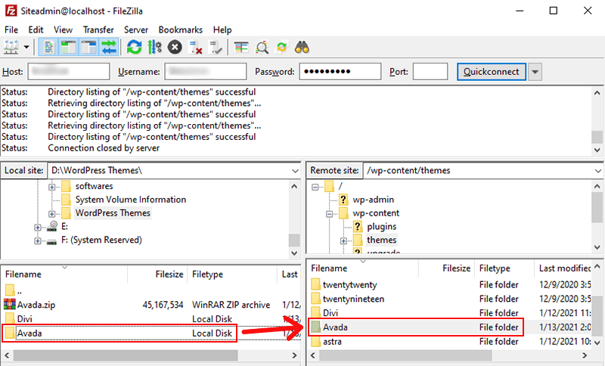Viewport: 605px width, 366px height.
Task: Open the Help menu
Action: tap(222, 29)
